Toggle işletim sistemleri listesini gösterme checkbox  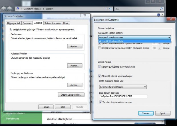[x=100, y=44]
